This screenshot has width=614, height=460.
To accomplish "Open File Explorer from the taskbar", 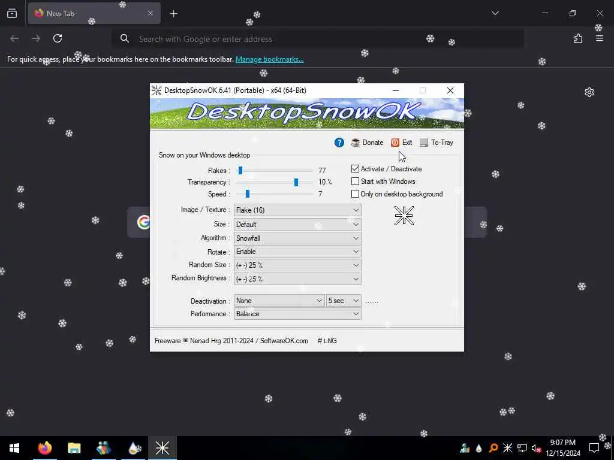I will (74, 448).
